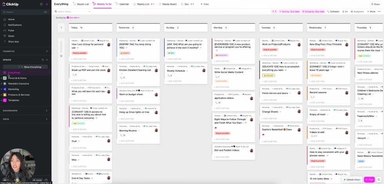The width and height of the screenshot is (384, 184).
Task: Click the ClickUp logo
Action: (x=11, y=4)
